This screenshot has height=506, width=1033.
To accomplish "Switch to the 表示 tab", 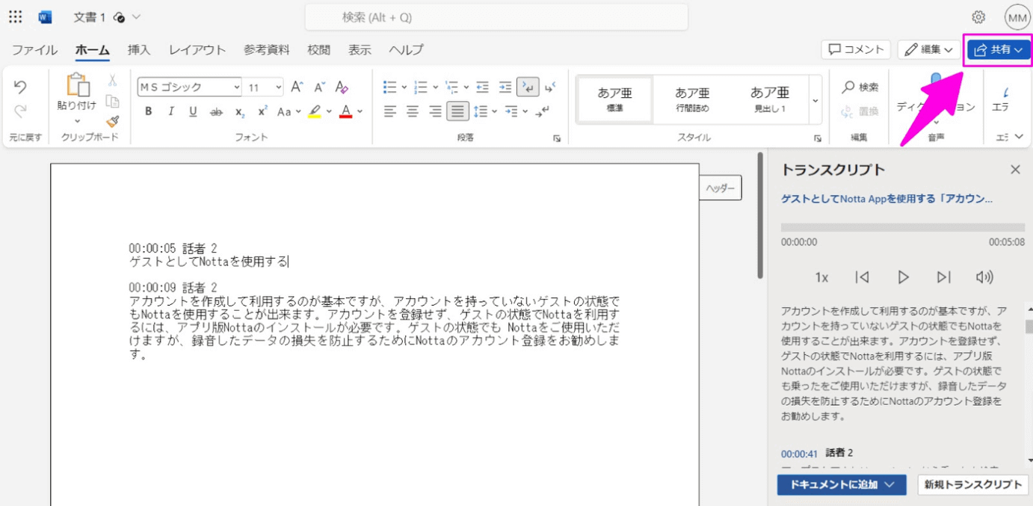I will point(360,50).
